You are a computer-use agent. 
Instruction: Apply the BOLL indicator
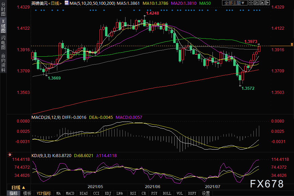click(x=167, y=193)
